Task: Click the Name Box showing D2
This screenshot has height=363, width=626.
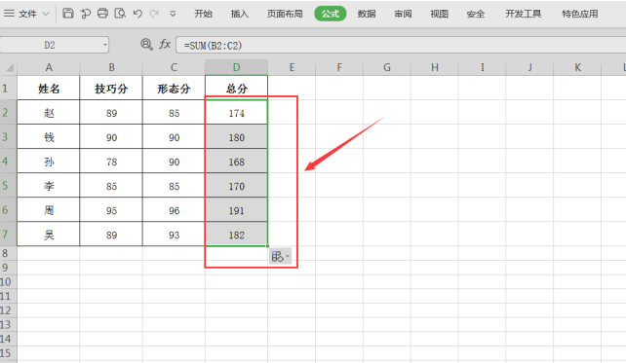Action: click(50, 45)
